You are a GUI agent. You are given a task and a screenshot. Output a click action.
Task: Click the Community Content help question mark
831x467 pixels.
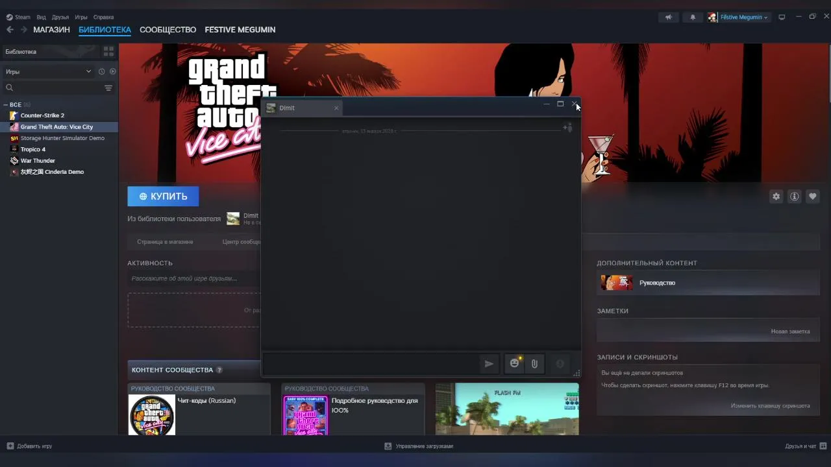point(219,370)
